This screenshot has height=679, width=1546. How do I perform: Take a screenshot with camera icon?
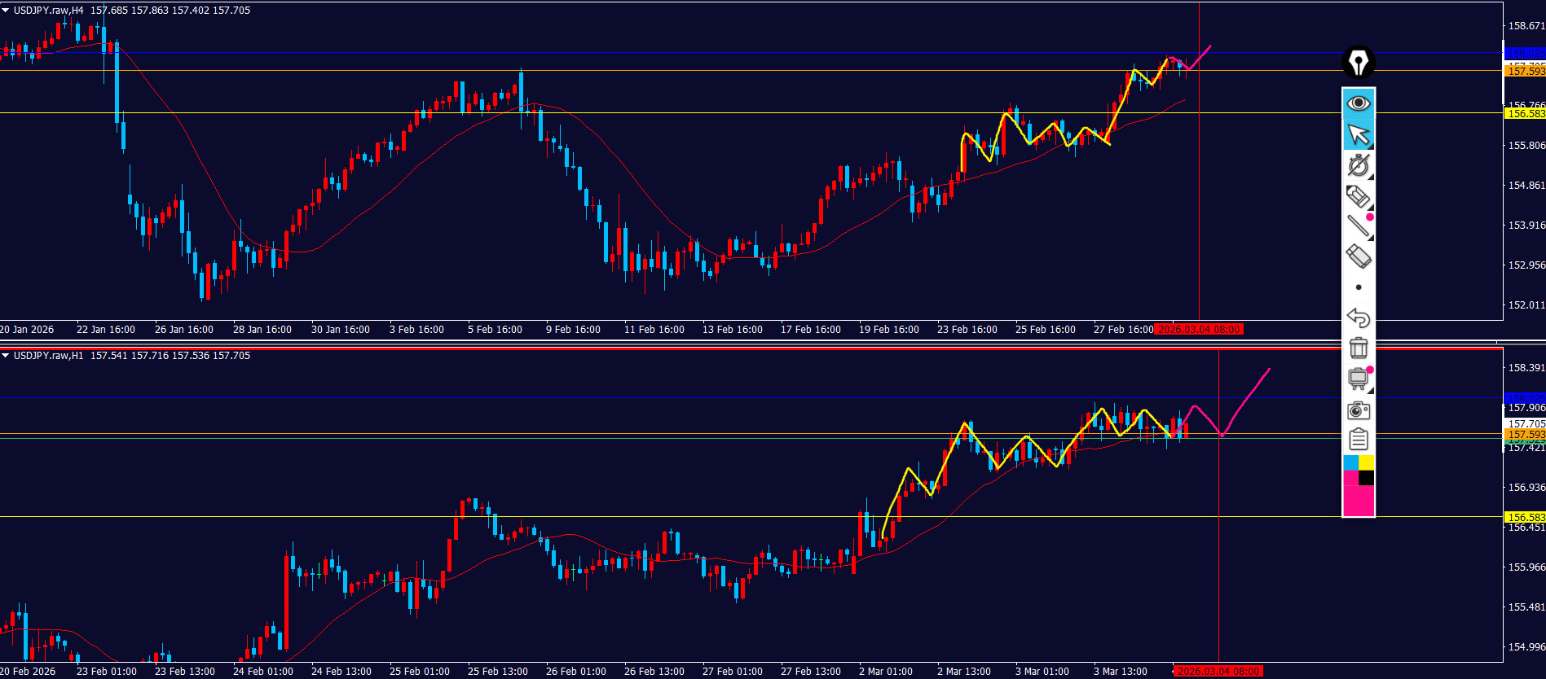click(x=1358, y=410)
